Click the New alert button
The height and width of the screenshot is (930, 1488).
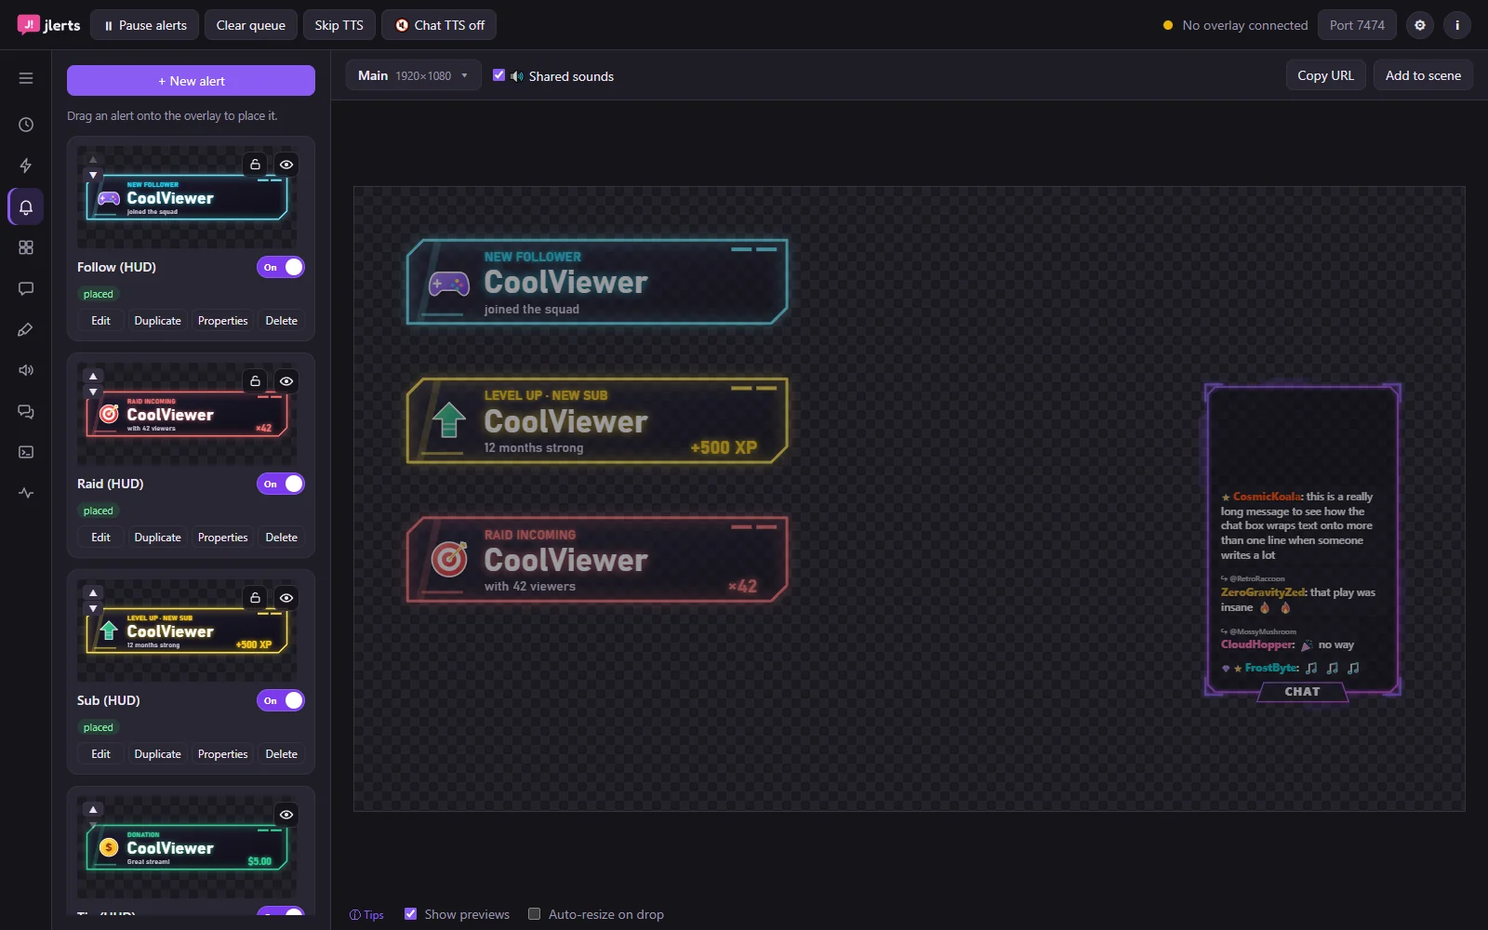tap(191, 81)
